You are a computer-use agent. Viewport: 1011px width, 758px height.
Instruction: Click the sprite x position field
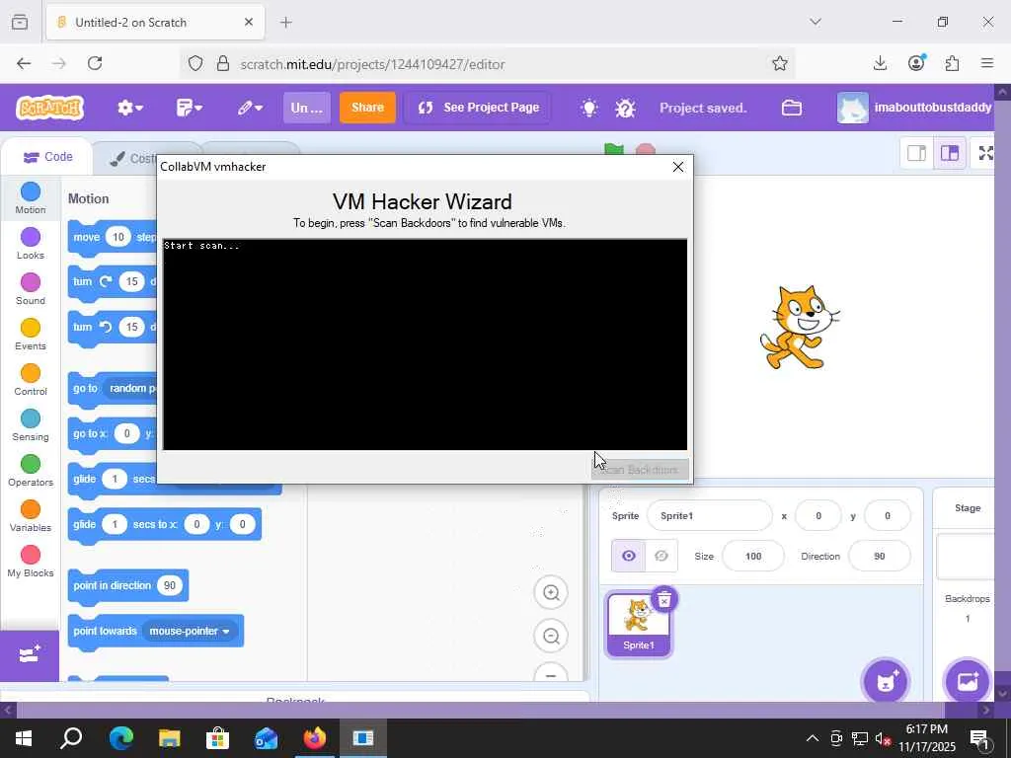click(818, 515)
